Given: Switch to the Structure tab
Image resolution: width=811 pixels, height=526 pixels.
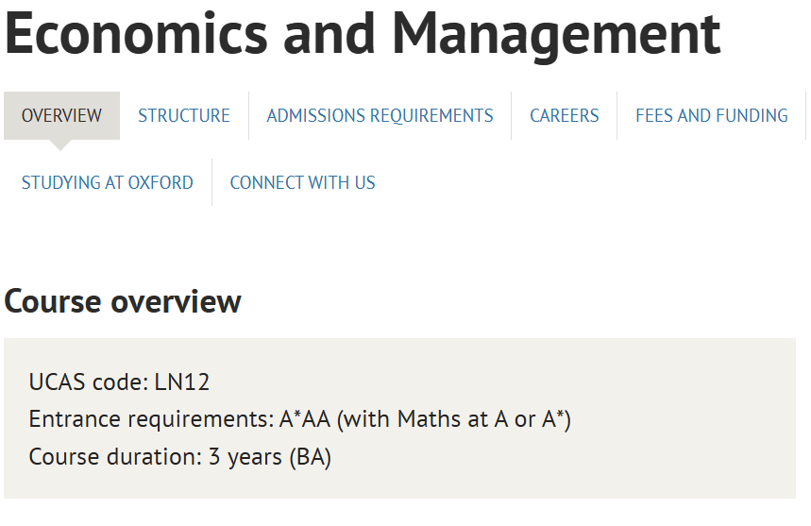Looking at the screenshot, I should [184, 116].
